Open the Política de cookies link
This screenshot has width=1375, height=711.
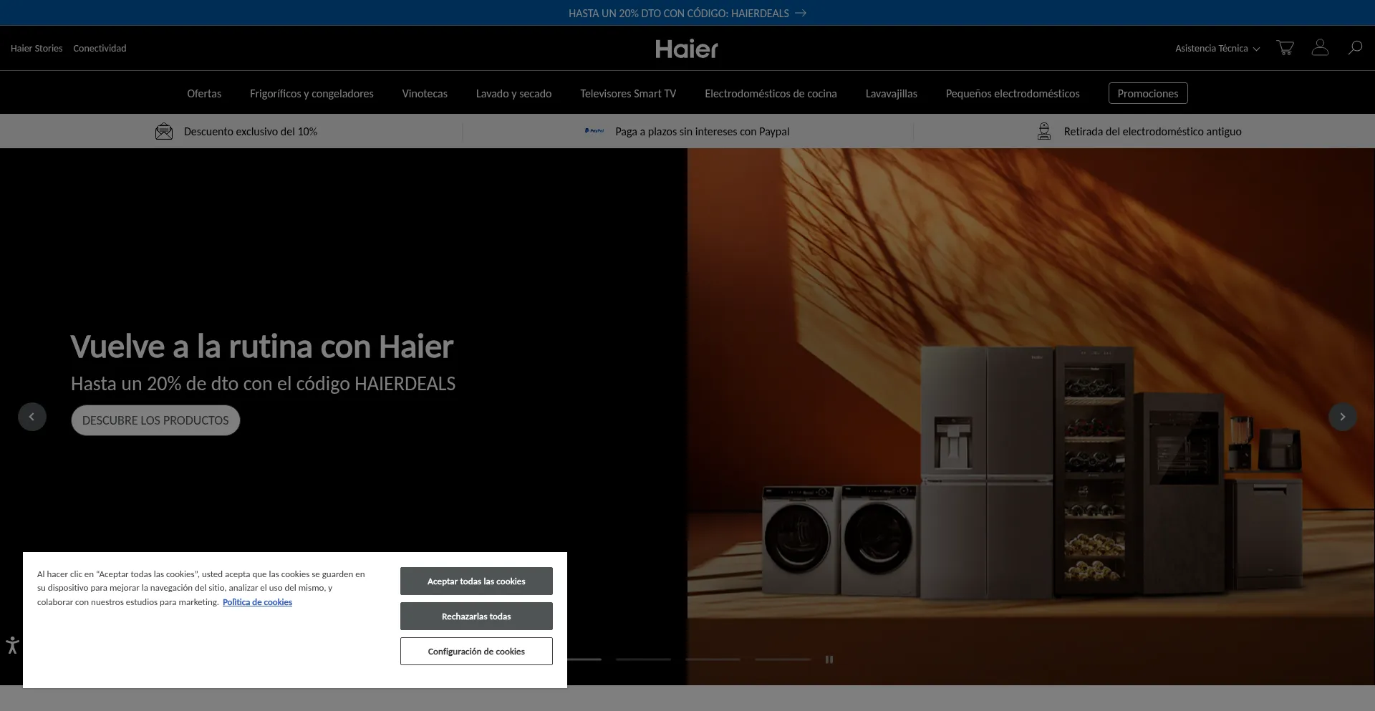point(257,602)
